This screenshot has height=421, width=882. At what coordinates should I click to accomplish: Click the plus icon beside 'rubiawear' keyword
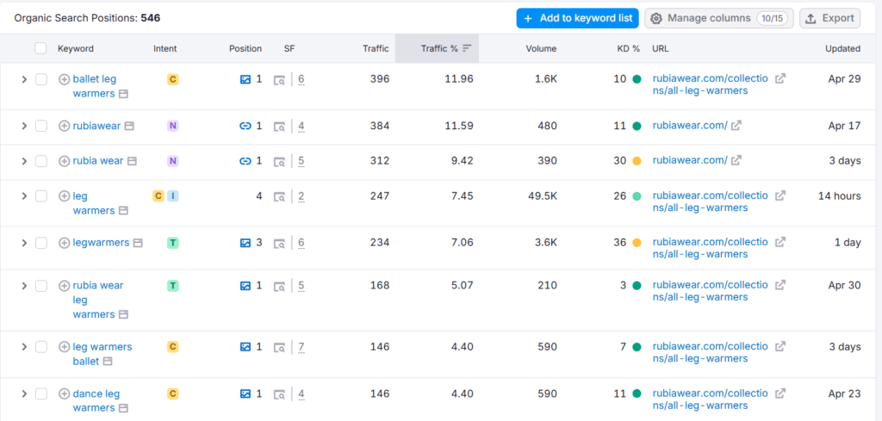(64, 126)
